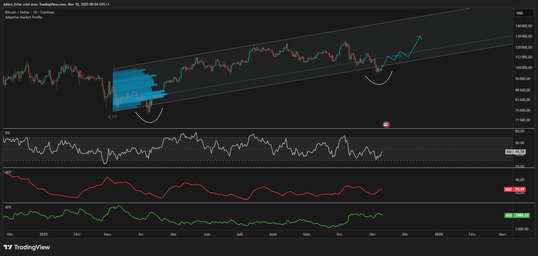Click the 2026 label on the time axis

click(x=439, y=234)
